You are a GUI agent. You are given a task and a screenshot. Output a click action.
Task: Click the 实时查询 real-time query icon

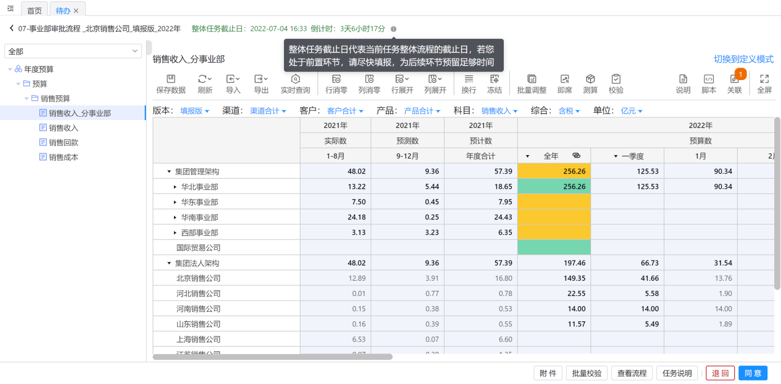pyautogui.click(x=295, y=80)
